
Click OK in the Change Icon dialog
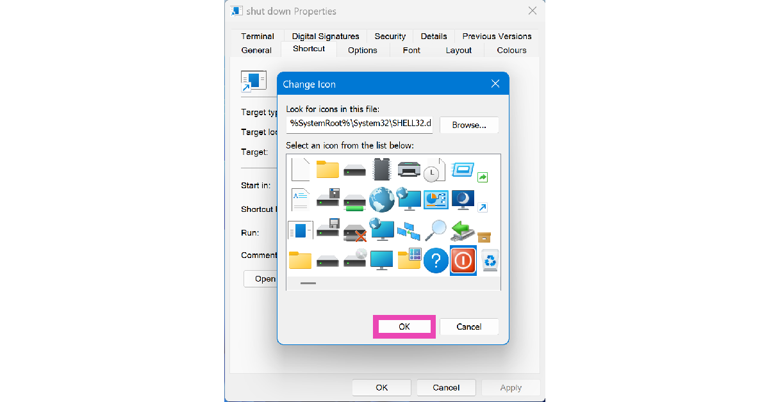click(404, 326)
